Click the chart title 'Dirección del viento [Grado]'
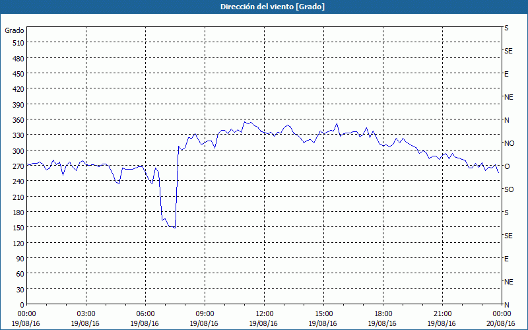The image size is (528, 330). tap(273, 7)
